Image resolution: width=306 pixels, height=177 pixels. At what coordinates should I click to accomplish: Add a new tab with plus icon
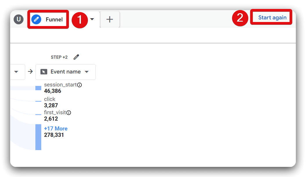click(x=110, y=19)
